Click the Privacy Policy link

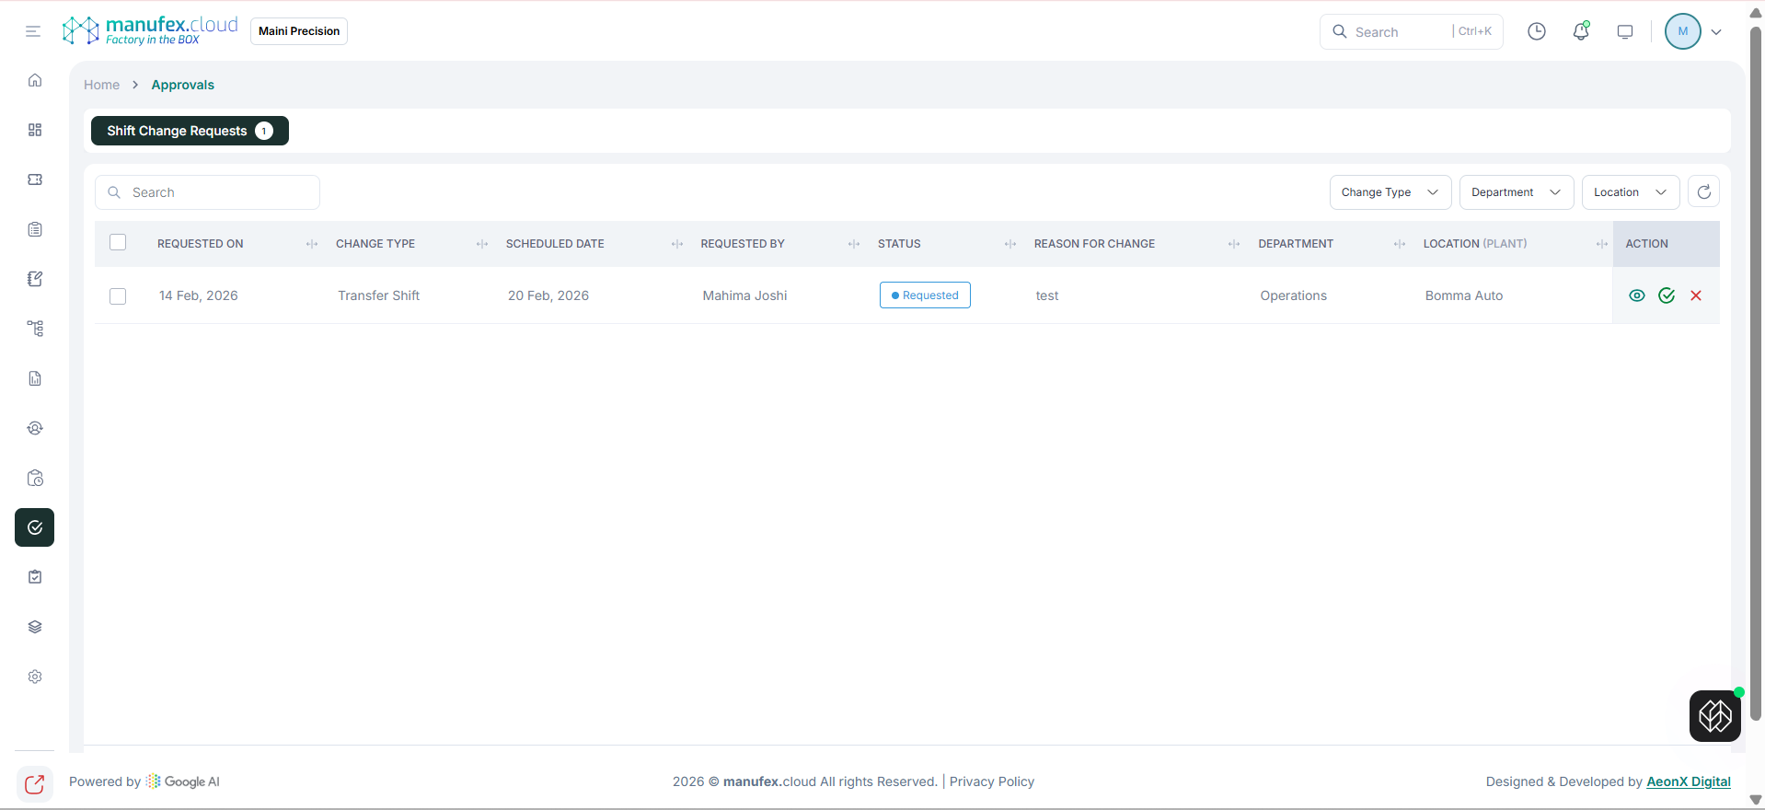coord(991,781)
